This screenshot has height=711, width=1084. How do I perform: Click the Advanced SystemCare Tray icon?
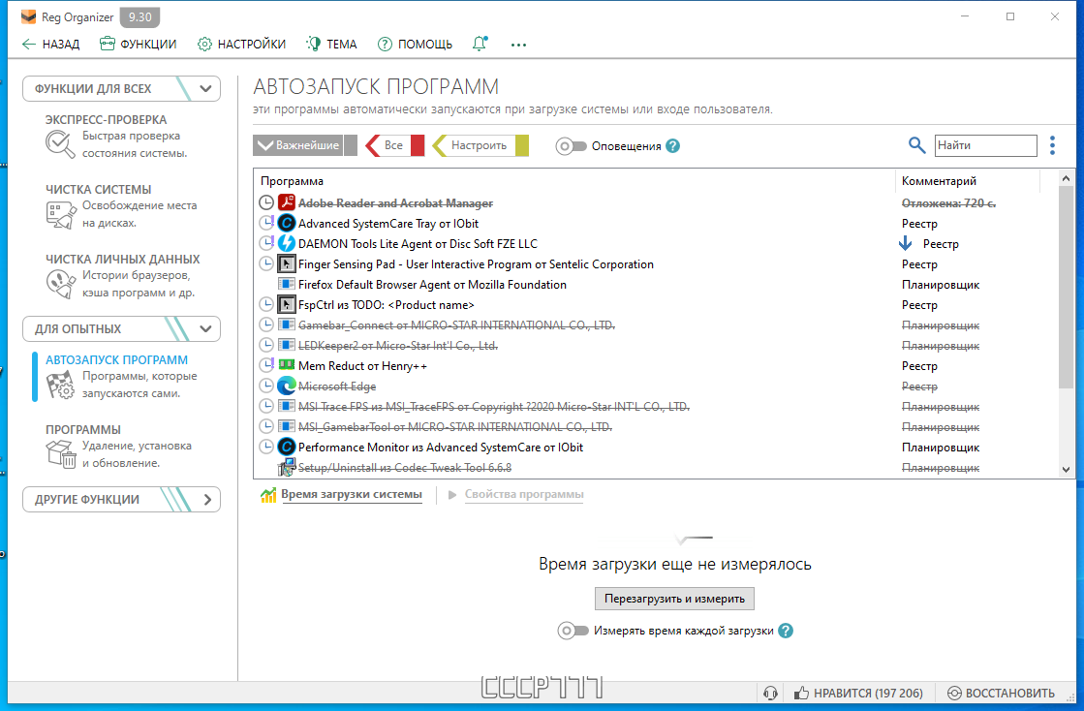point(286,223)
